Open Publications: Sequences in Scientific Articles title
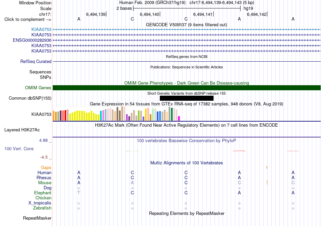This screenshot has height=226, width=321. pyautogui.click(x=187, y=67)
